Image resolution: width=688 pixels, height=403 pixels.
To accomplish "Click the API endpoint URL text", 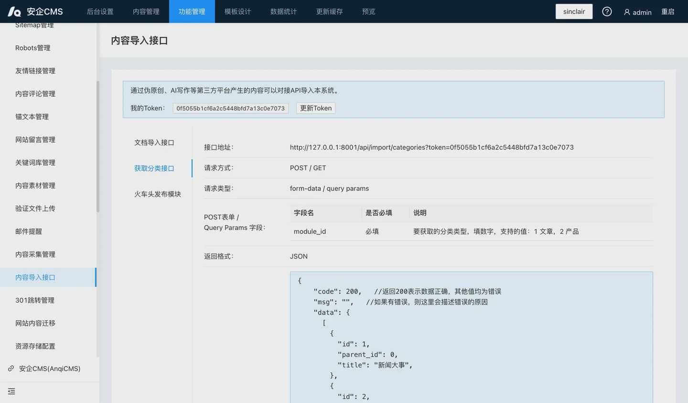I will pos(431,147).
